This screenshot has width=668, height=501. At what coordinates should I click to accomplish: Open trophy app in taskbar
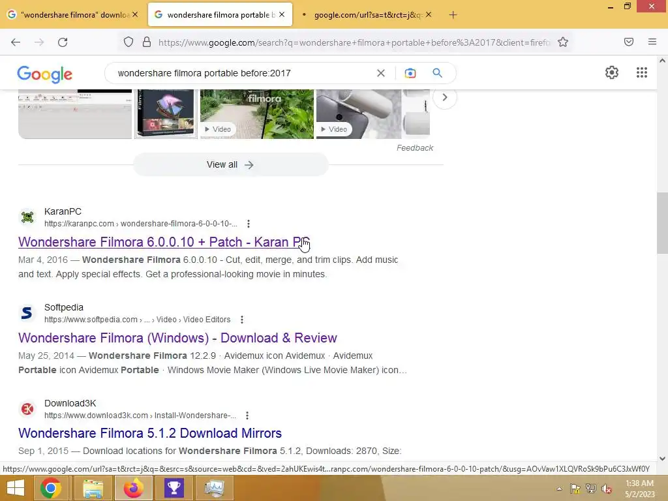click(174, 488)
